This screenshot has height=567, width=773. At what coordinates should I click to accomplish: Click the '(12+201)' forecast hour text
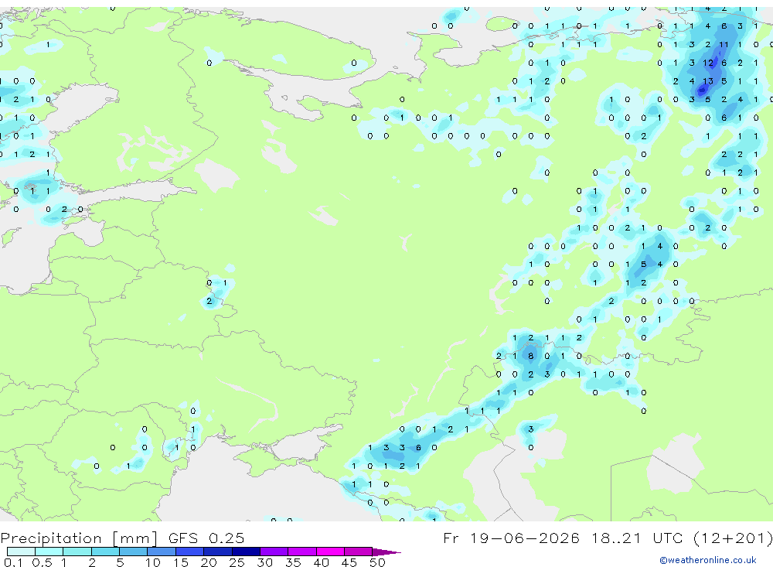tap(733, 538)
